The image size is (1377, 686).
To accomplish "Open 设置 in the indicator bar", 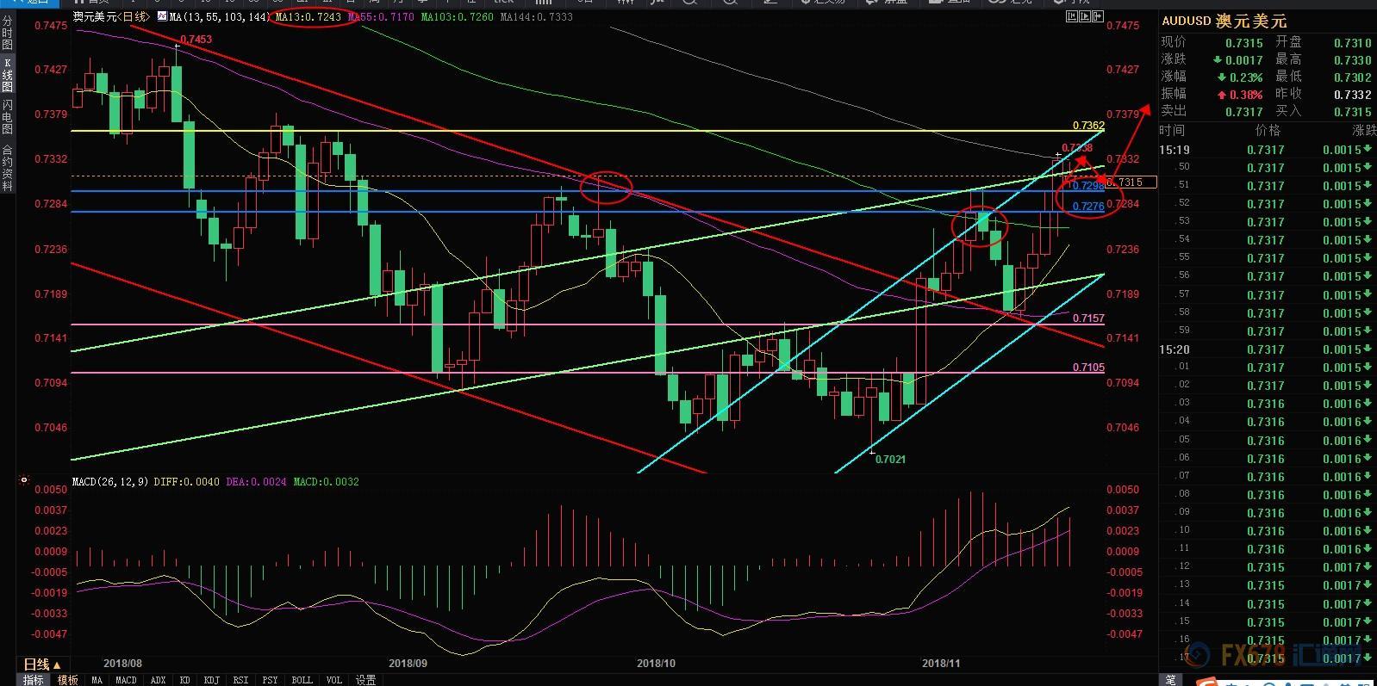I will (x=365, y=680).
